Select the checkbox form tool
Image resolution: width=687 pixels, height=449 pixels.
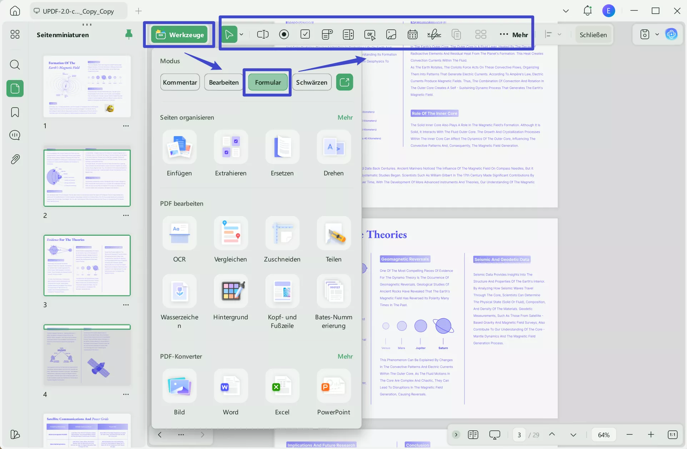coord(305,34)
